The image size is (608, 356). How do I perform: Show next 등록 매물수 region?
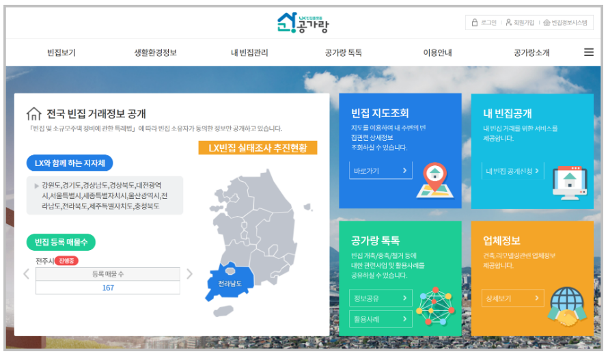[x=189, y=274]
